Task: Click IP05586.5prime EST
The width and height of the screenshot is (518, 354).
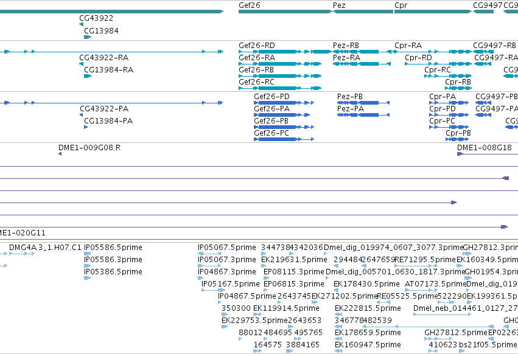Action: (113, 248)
